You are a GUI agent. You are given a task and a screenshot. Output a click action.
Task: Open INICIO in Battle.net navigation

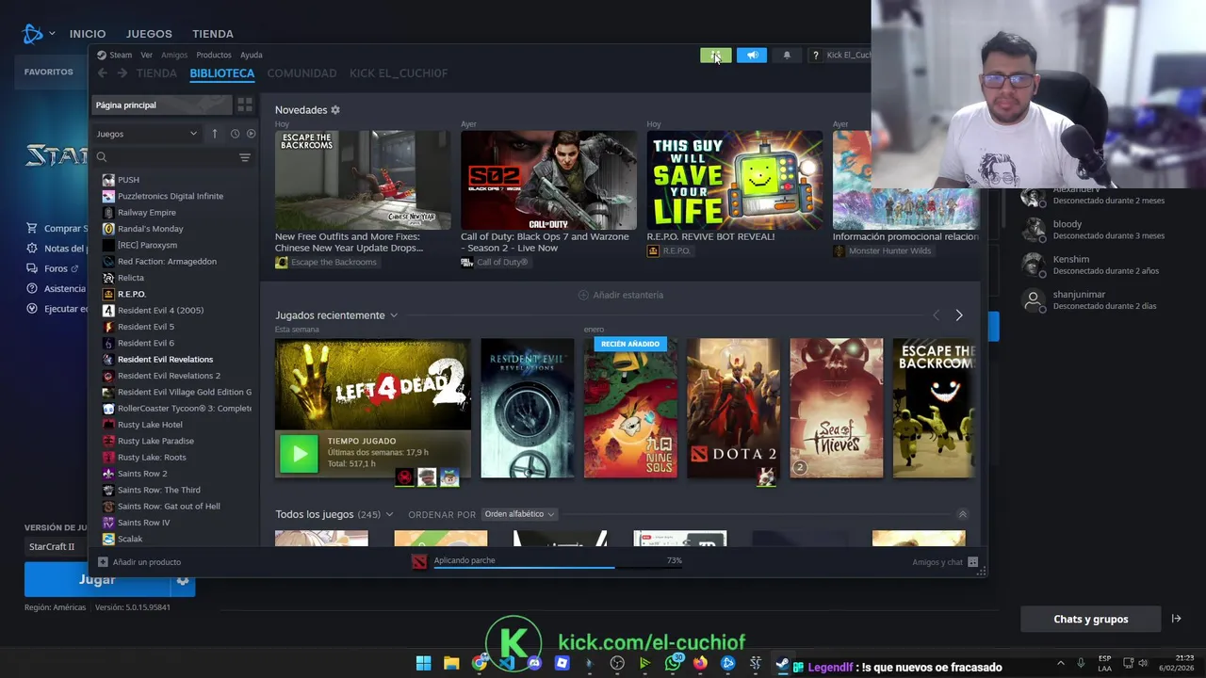coord(88,34)
